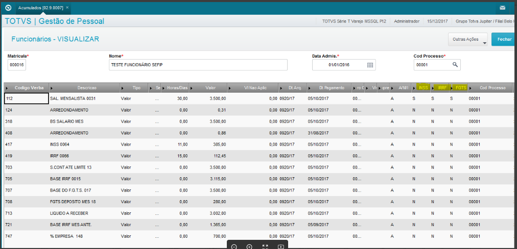Click the Horas/Dias column header
The height and width of the screenshot is (249, 517).
(x=175, y=88)
